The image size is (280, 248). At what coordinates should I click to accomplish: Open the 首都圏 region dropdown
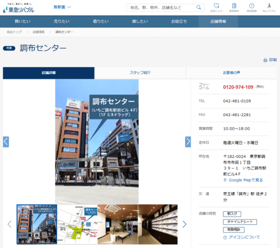point(62,7)
